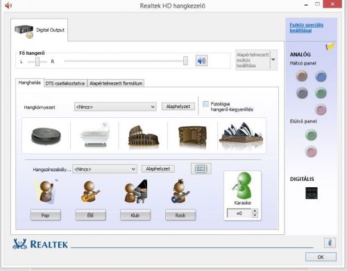Toggle Fiziológiai hangerő-kiegyenlítés checkbox
Image resolution: width=347 pixels, height=271 pixels.
click(x=205, y=104)
